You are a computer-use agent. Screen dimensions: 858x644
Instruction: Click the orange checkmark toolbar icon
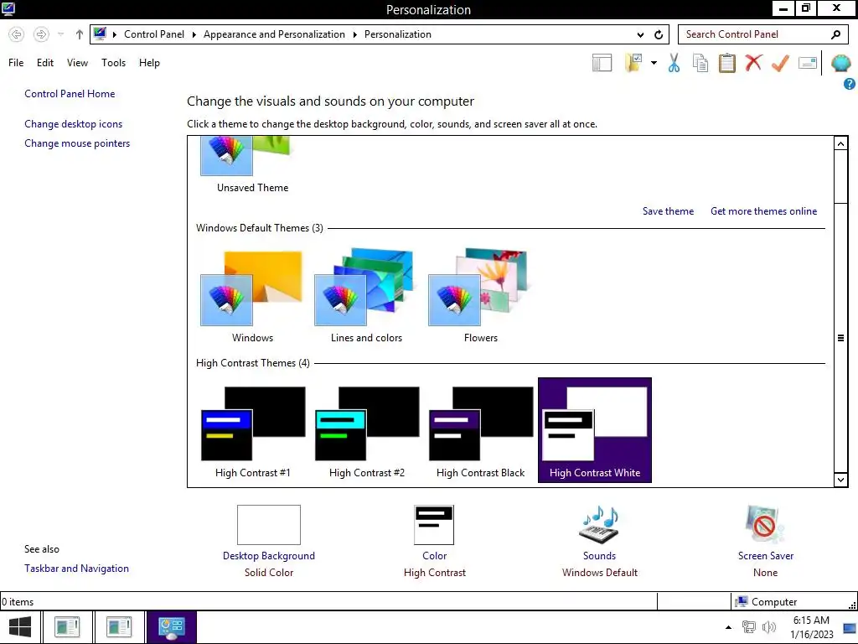(x=780, y=63)
